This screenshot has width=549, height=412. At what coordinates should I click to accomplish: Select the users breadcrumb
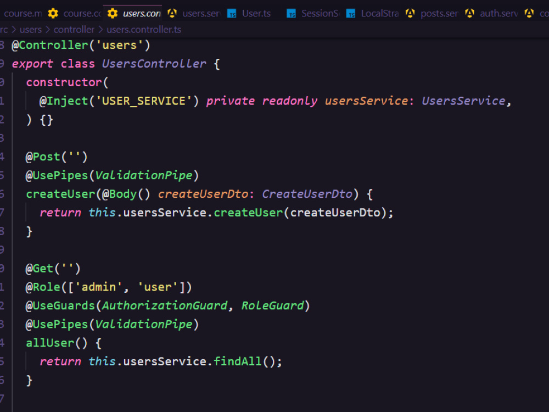30,30
